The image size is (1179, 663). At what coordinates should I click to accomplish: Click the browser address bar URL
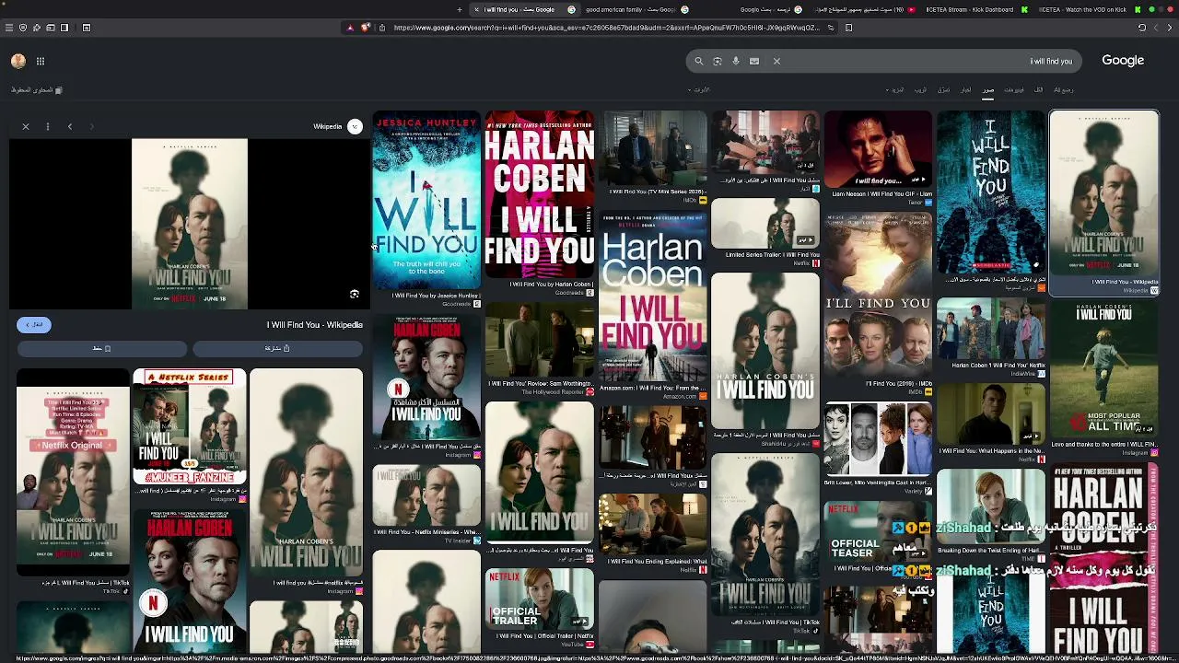coord(606,28)
